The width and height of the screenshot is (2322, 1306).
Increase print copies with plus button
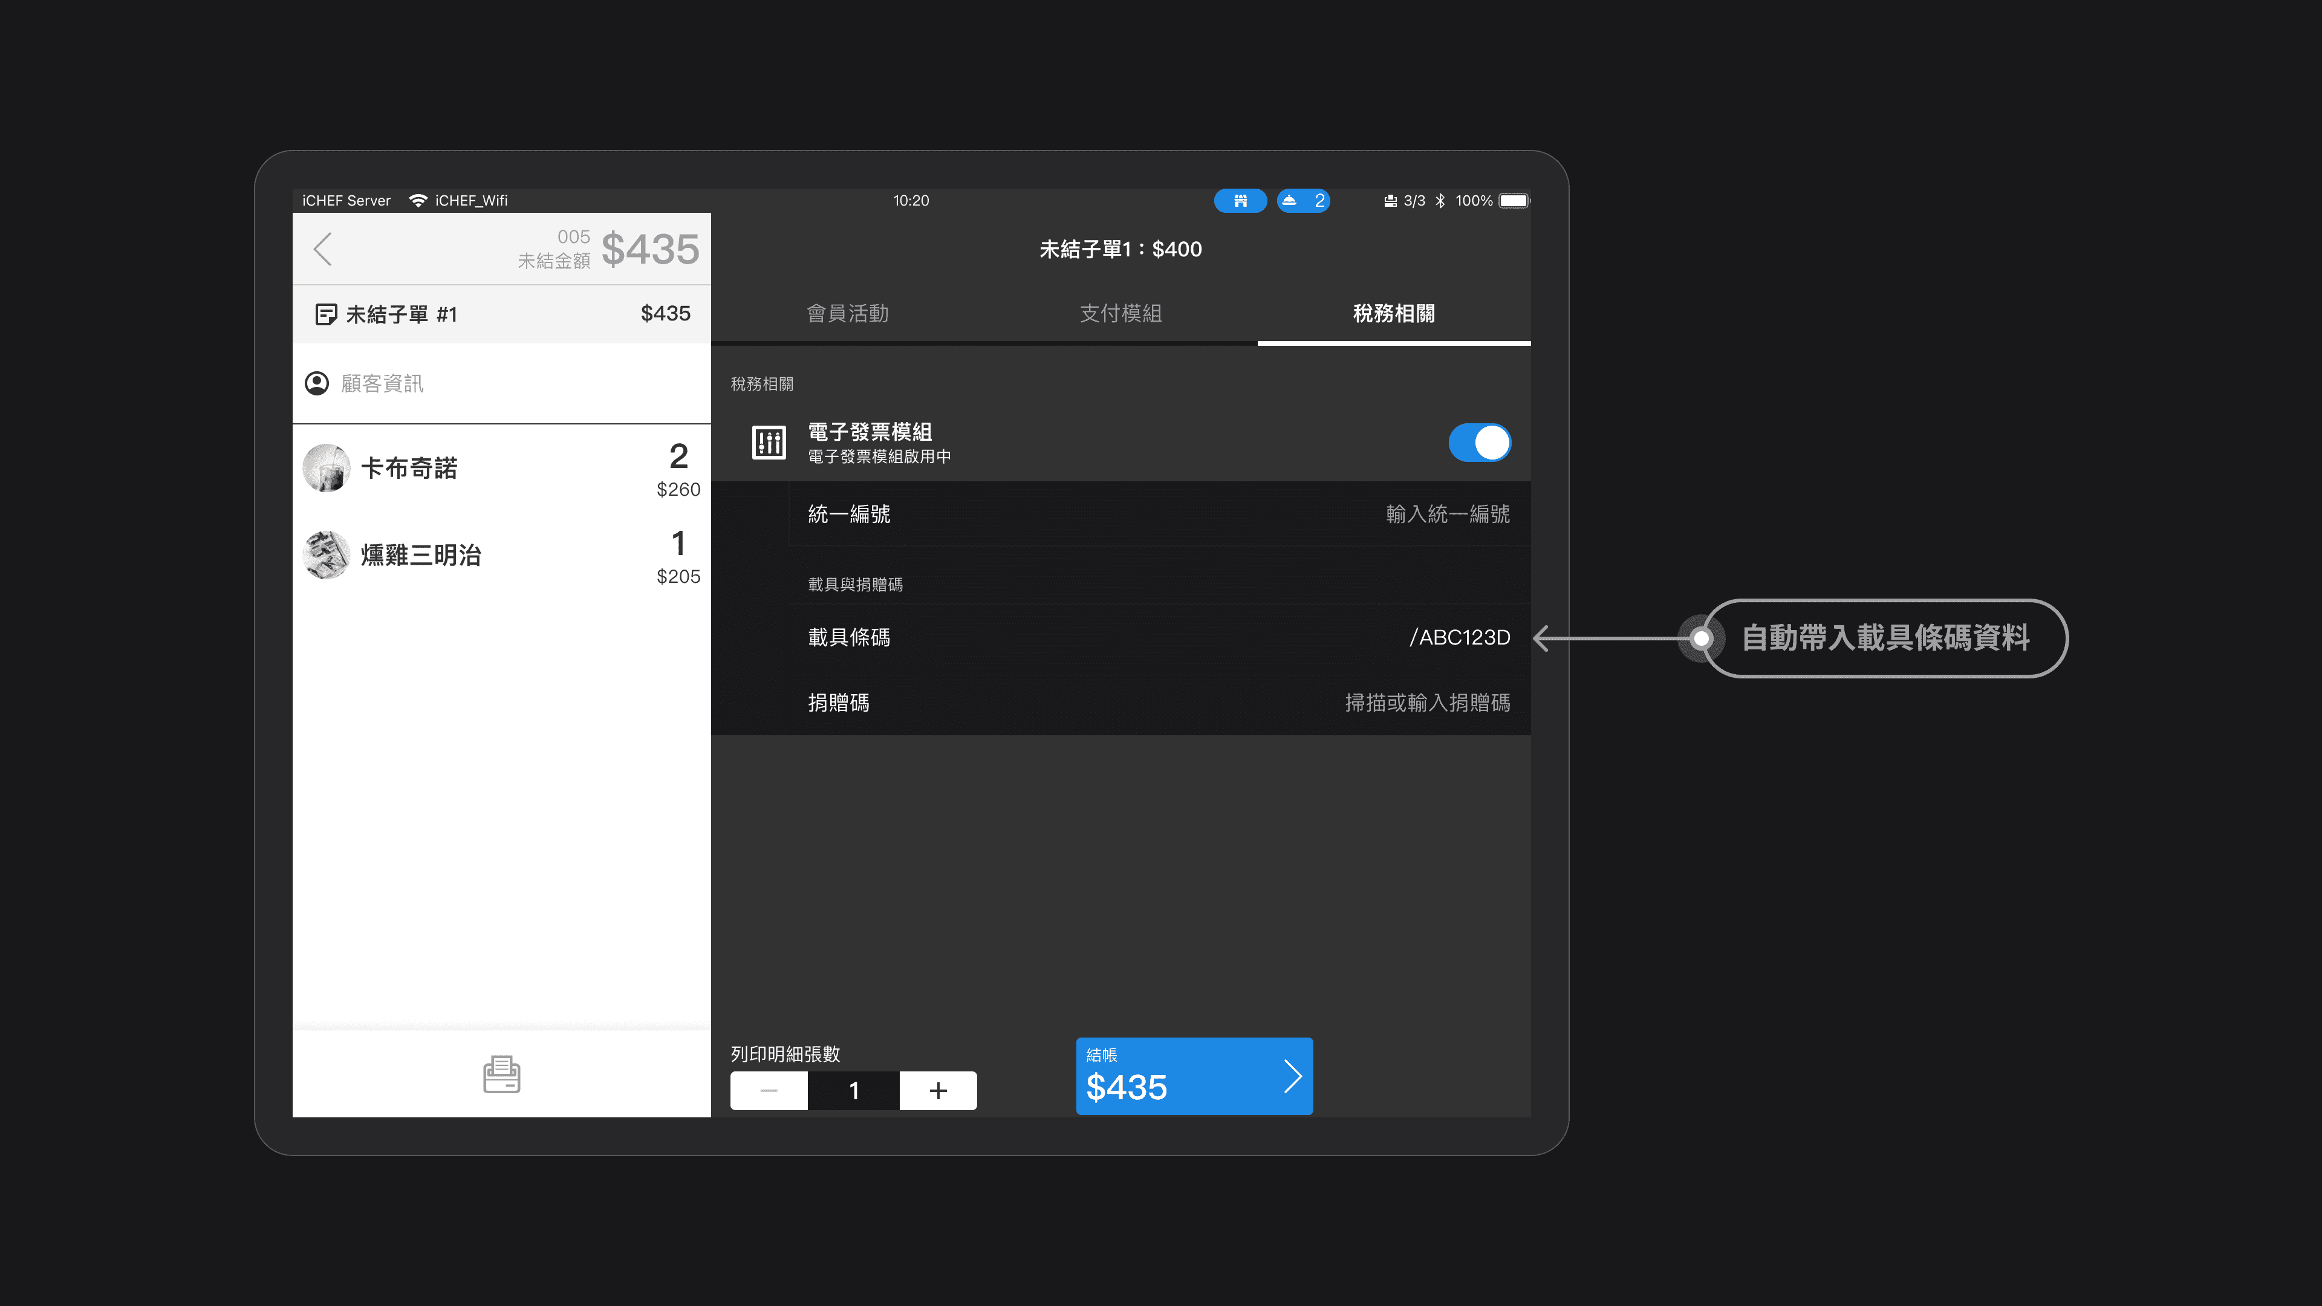pyautogui.click(x=937, y=1091)
